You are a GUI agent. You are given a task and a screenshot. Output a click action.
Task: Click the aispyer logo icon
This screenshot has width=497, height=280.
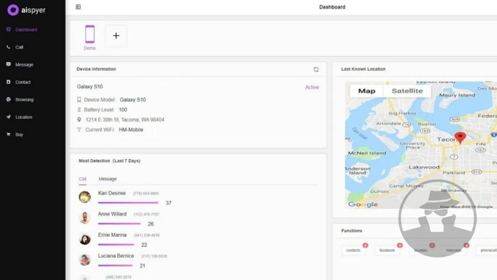[x=13, y=10]
